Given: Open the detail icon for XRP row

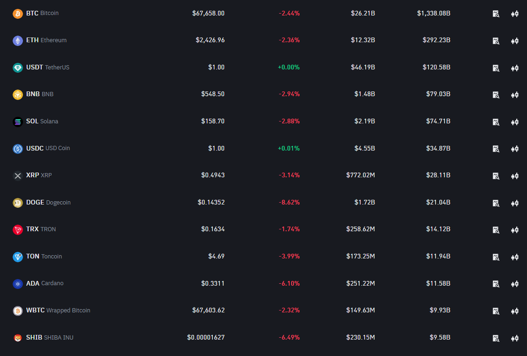Looking at the screenshot, I should (496, 176).
